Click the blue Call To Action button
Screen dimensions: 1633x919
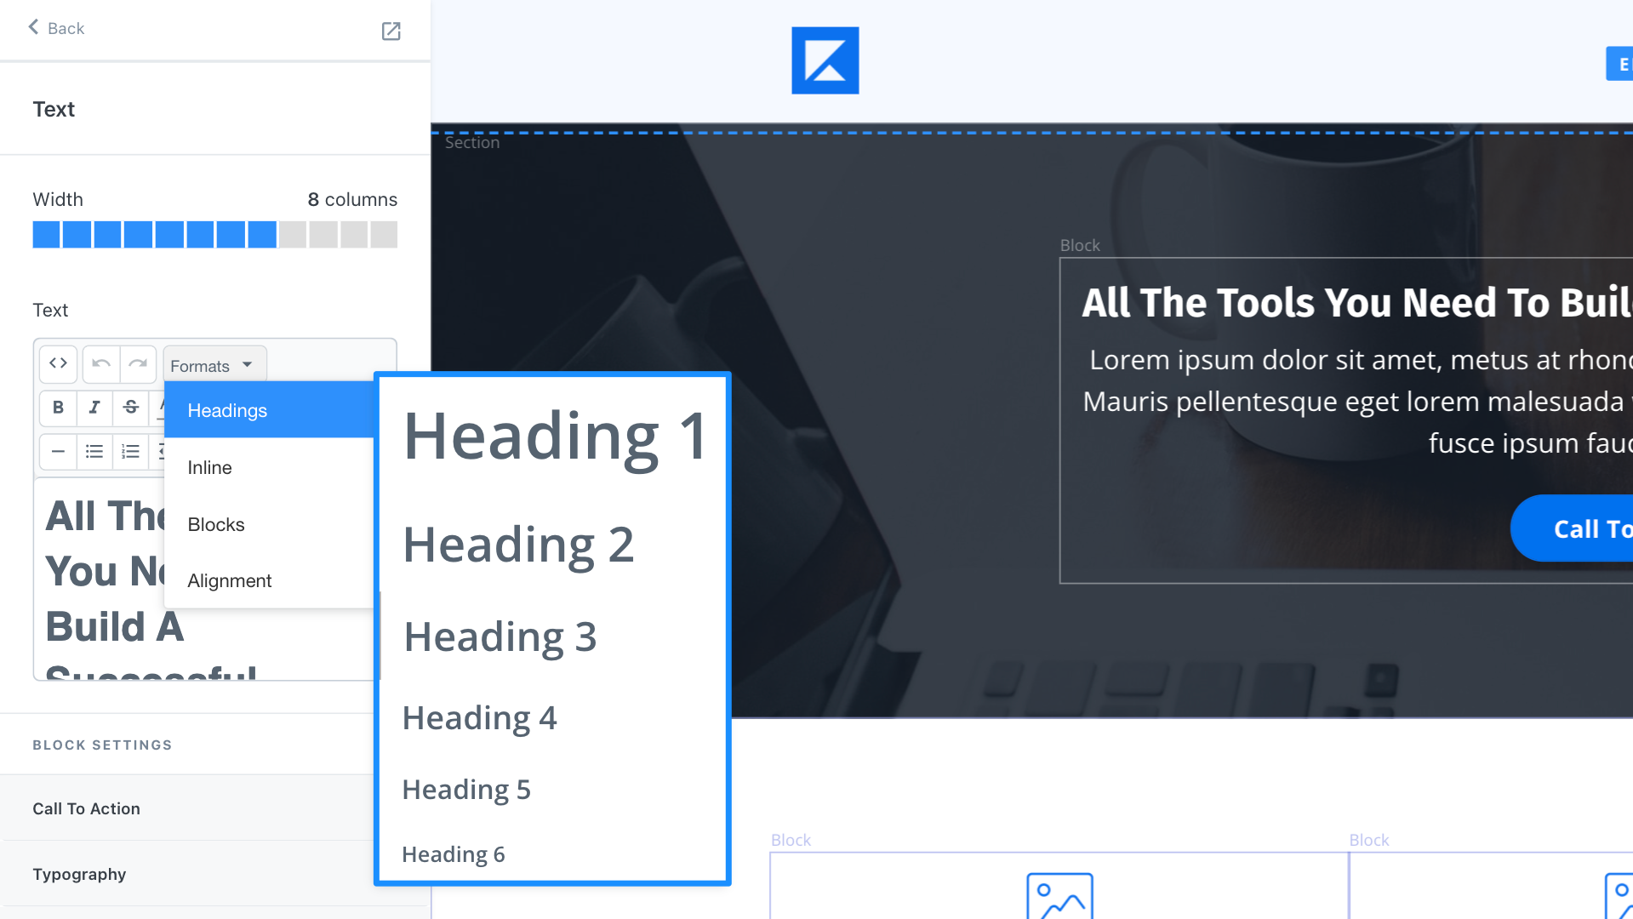pos(1574,528)
